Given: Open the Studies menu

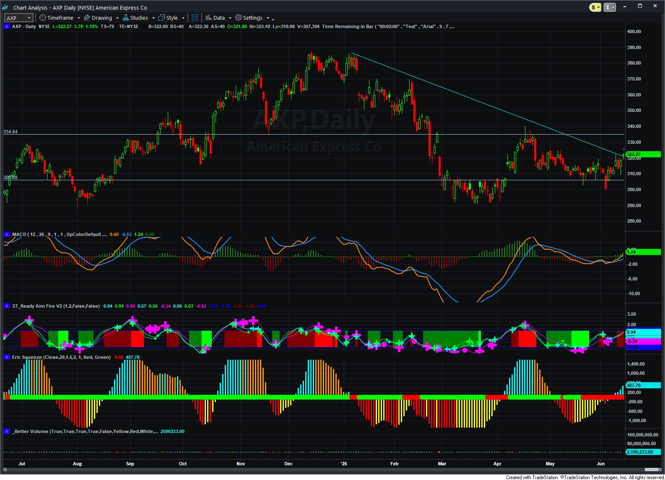Looking at the screenshot, I should [x=139, y=18].
